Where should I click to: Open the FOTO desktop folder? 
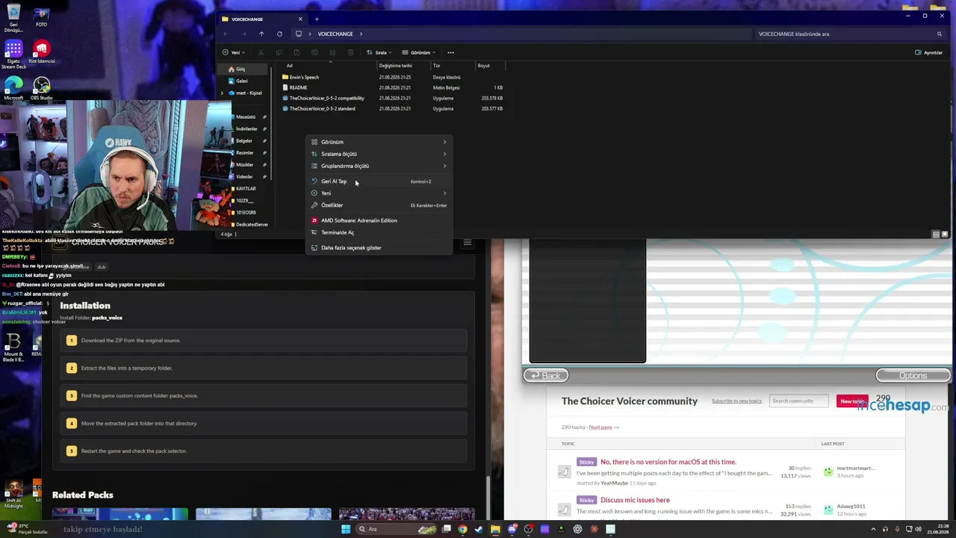click(42, 17)
